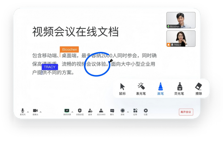
Task: Click Bicochen's video thumbnail
Action: tap(181, 20)
